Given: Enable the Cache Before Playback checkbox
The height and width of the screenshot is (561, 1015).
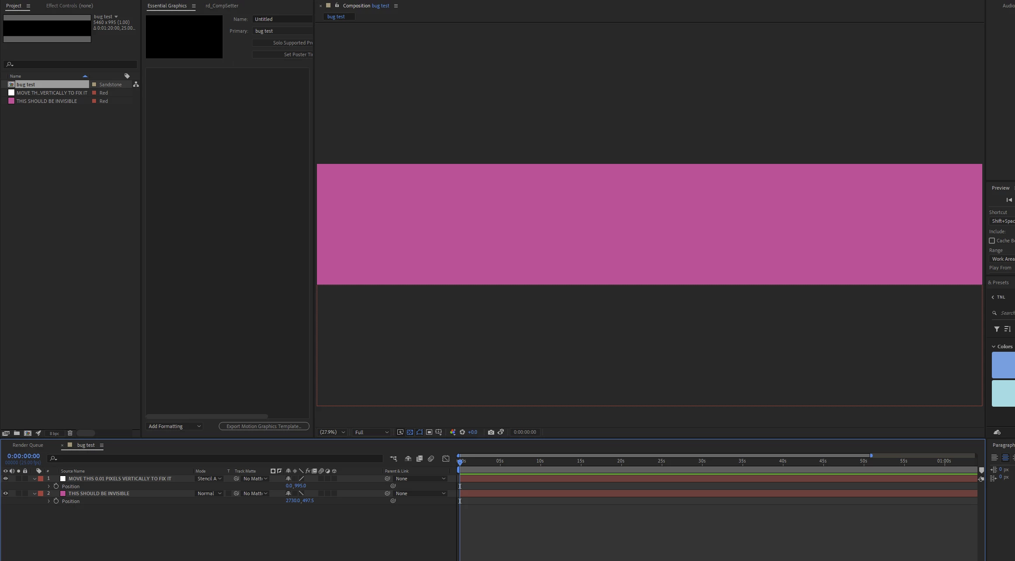Looking at the screenshot, I should click(x=992, y=241).
